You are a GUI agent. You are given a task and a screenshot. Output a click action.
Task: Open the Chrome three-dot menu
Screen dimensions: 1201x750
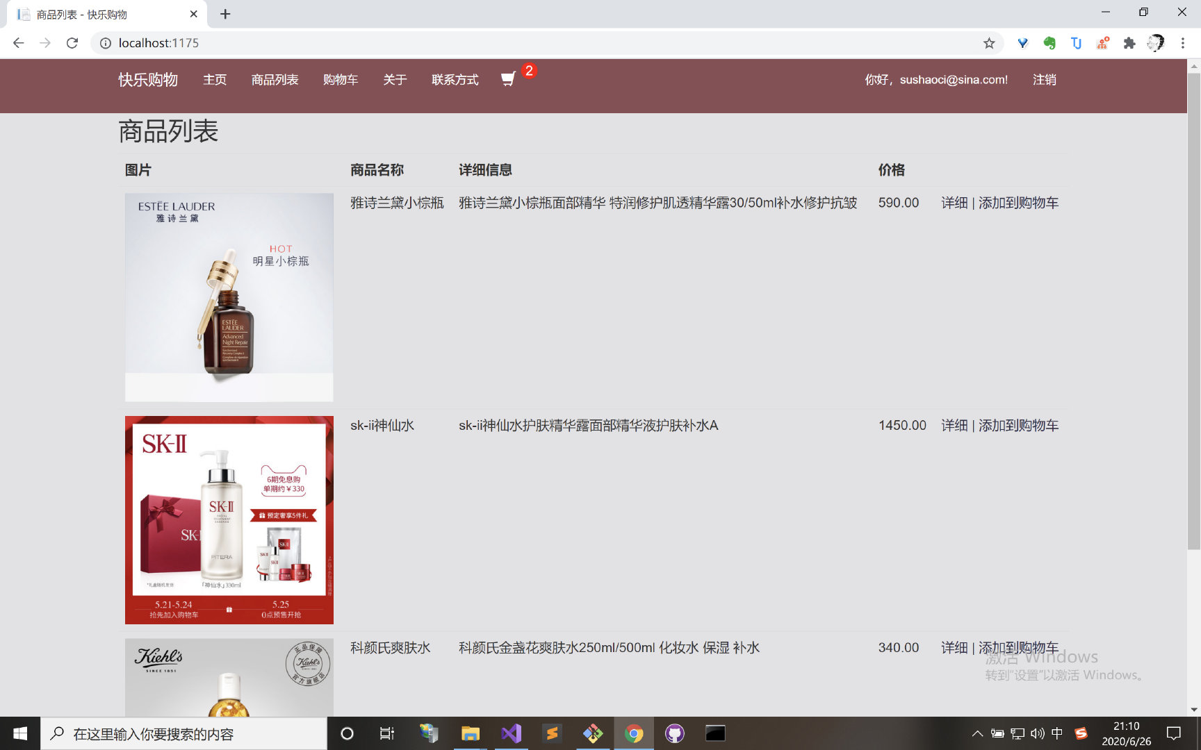pos(1182,43)
